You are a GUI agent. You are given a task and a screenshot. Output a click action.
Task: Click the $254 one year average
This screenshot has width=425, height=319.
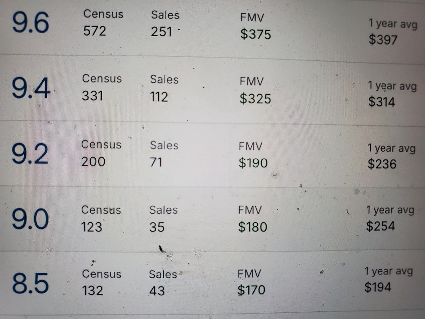pos(381,226)
